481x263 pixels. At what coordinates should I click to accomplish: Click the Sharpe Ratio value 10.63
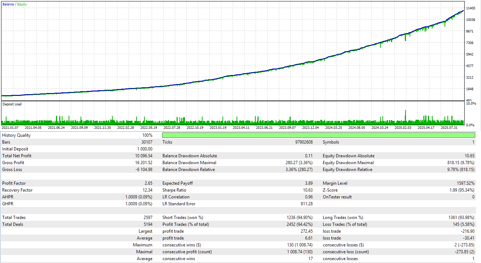(308, 190)
